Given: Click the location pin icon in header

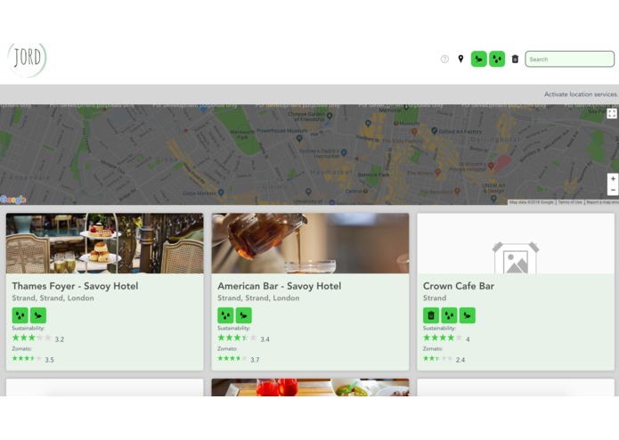Looking at the screenshot, I should pyautogui.click(x=460, y=59).
